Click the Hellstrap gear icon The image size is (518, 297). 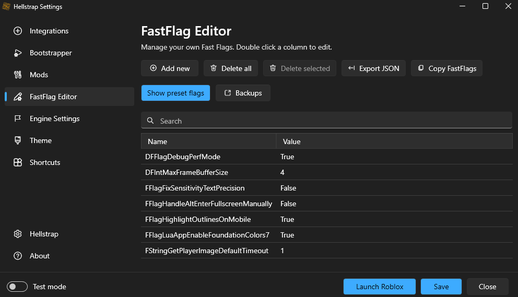point(18,234)
